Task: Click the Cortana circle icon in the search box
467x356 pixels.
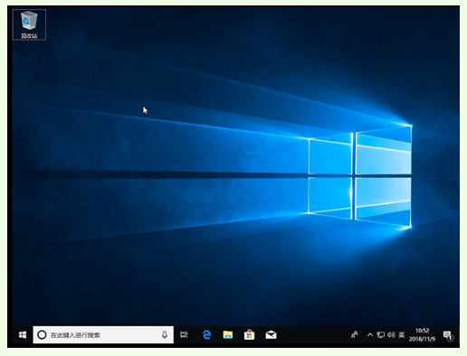Action: coord(42,334)
